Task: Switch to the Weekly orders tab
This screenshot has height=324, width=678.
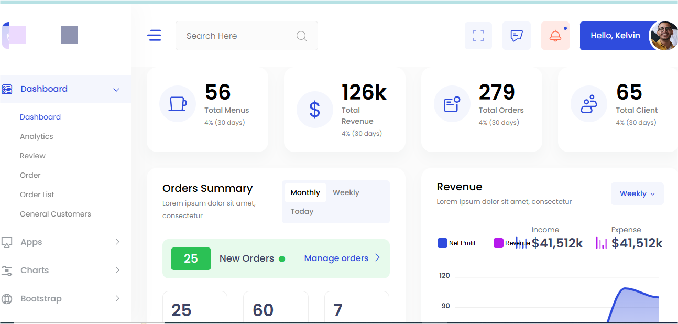Action: (x=346, y=192)
